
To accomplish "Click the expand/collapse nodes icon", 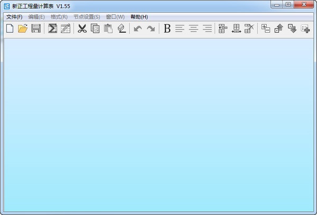I will (x=266, y=29).
